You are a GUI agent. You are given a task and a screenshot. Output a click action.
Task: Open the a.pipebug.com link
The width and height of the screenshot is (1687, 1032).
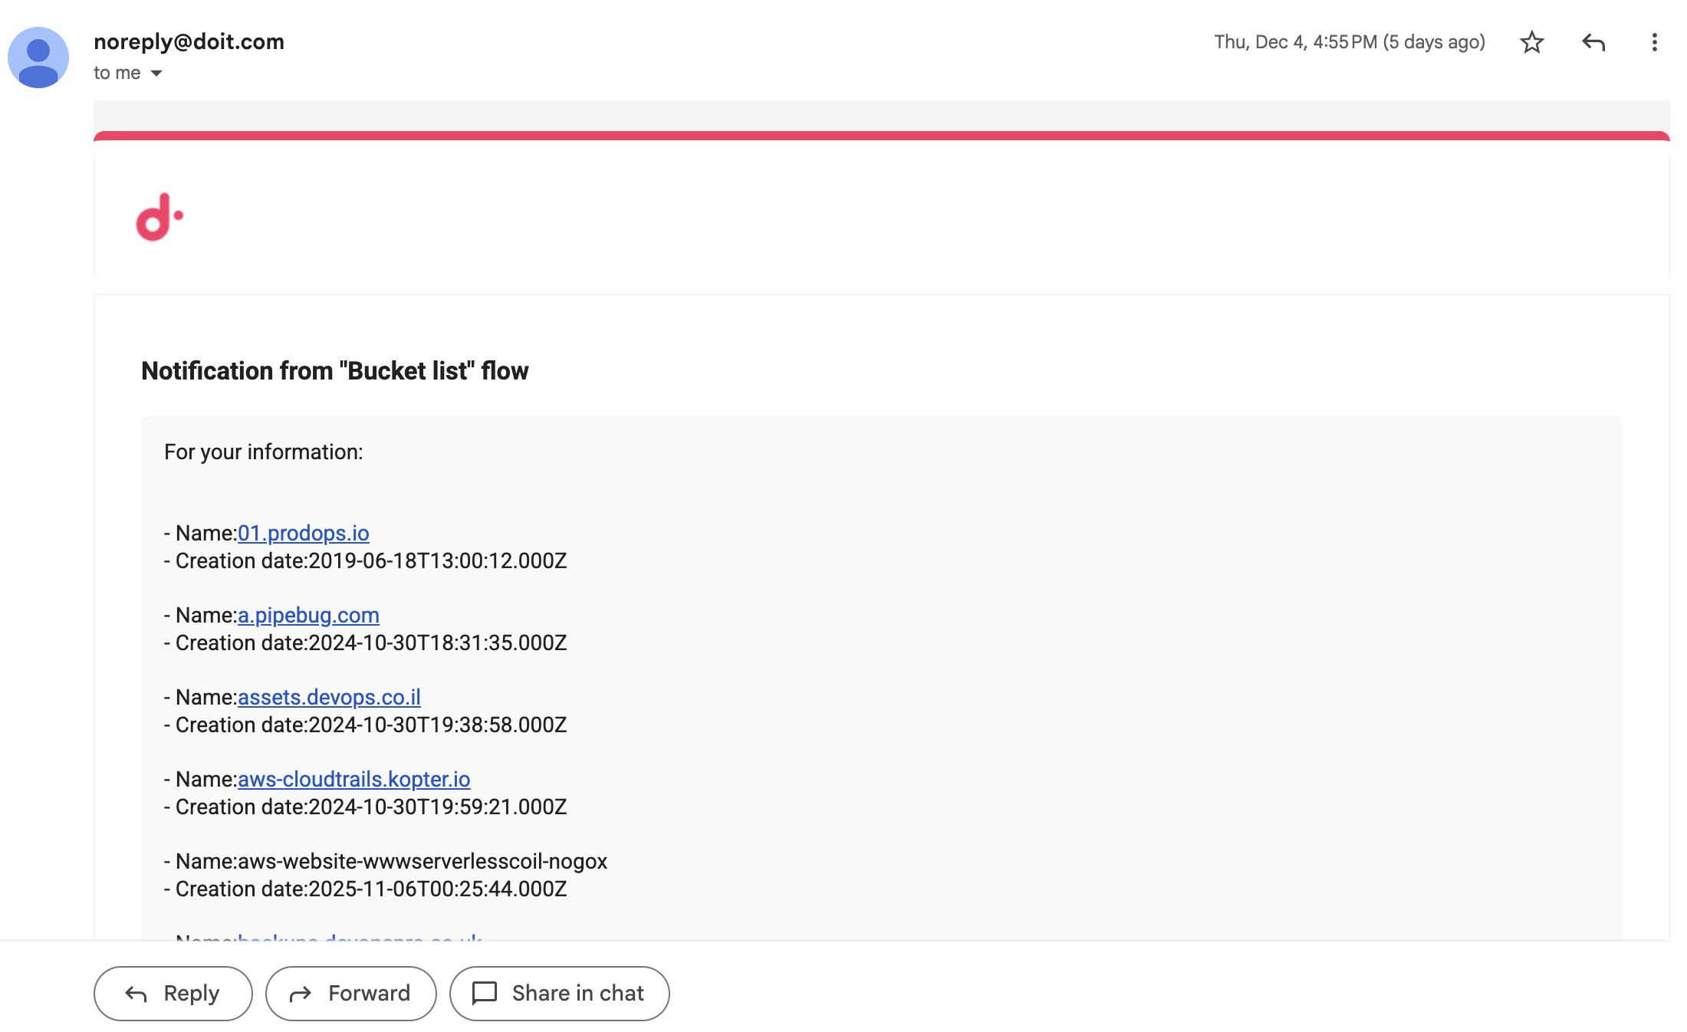307,615
